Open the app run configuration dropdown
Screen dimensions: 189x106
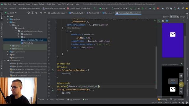coord(103,9)
